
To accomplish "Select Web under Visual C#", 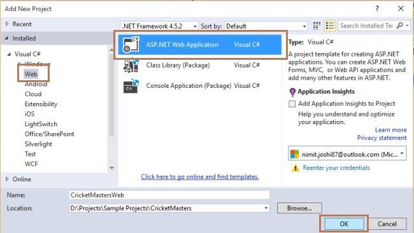I will (31, 74).
